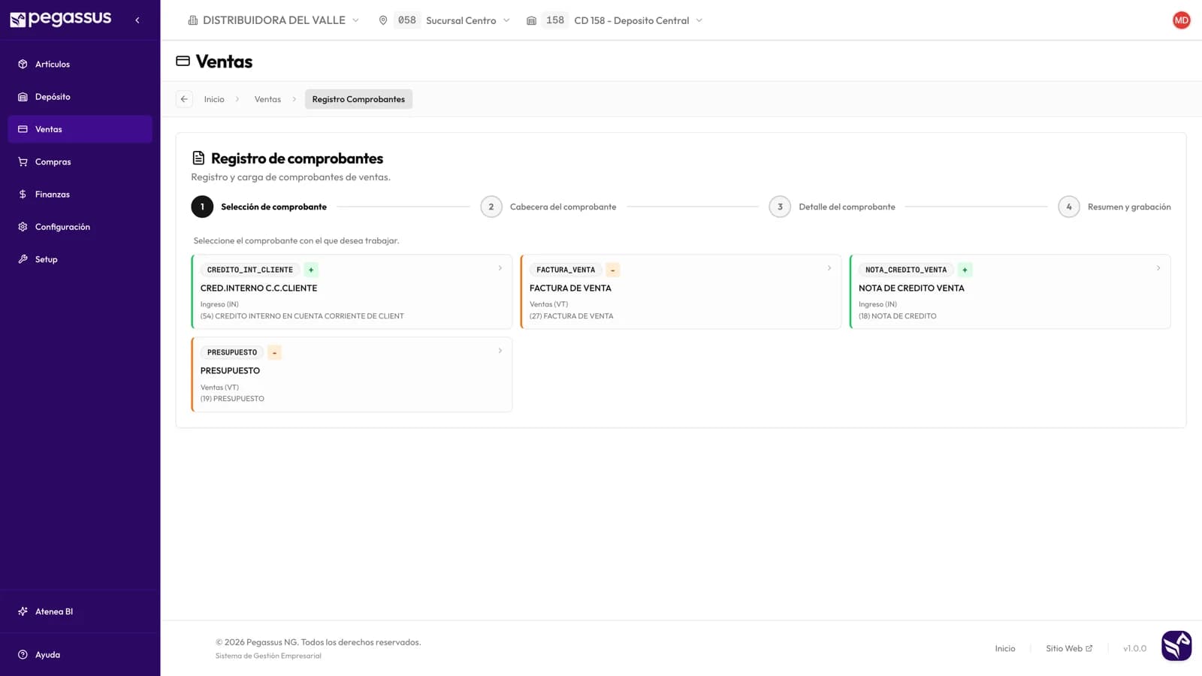Viewport: 1202px width, 676px height.
Task: Choose the PRESUPUESTO voucher card
Action: (352, 374)
